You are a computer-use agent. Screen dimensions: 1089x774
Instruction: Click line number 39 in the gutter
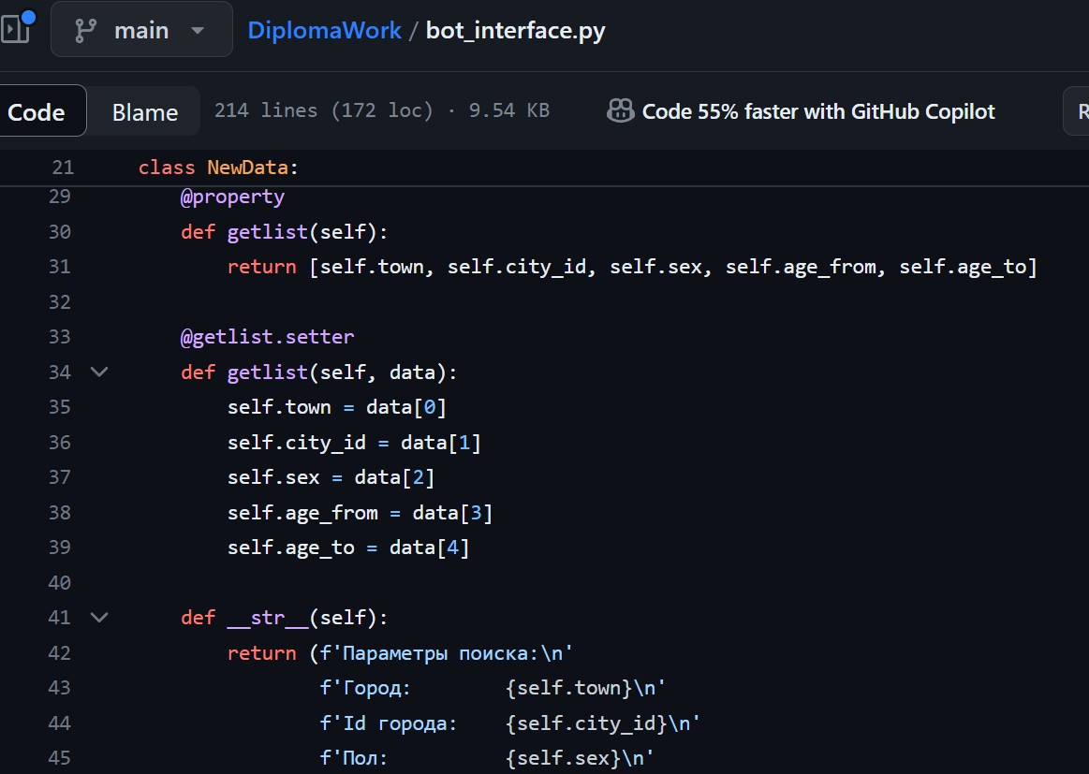point(60,548)
